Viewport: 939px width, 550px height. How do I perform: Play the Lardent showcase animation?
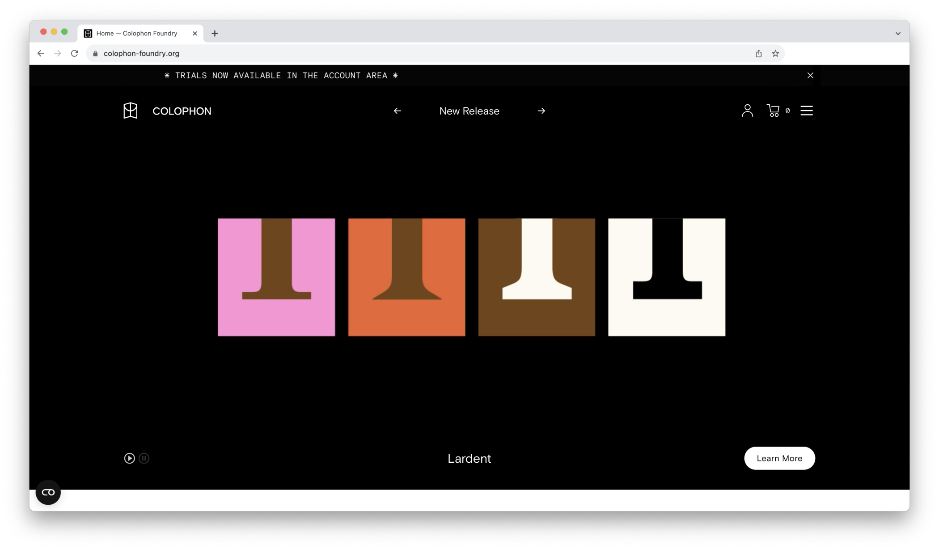[x=129, y=458]
